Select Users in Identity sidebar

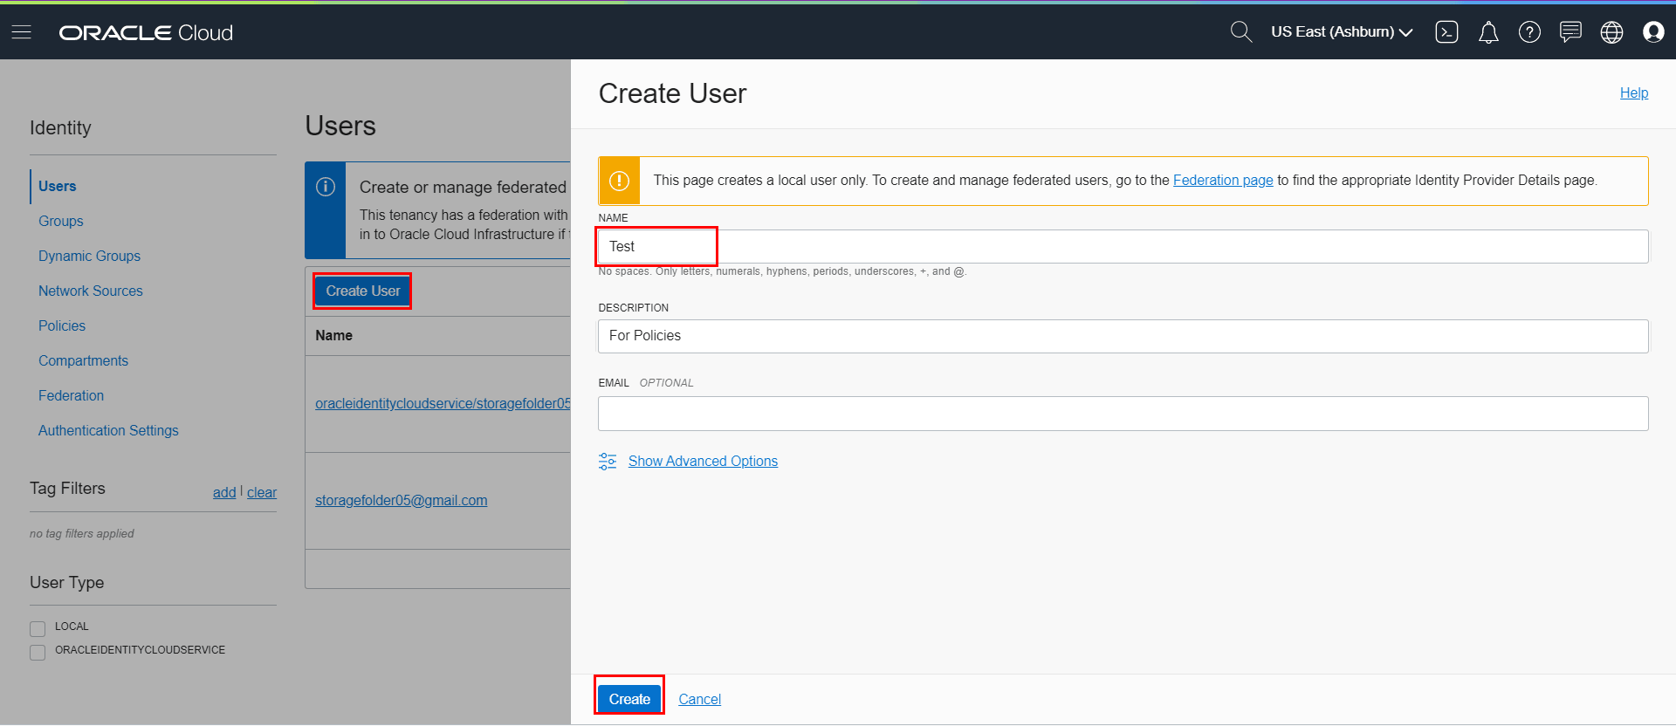pyautogui.click(x=57, y=186)
